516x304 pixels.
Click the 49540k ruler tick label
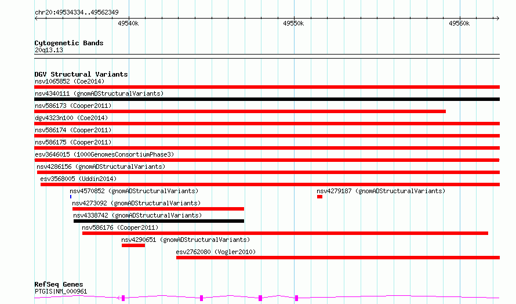tap(128, 23)
